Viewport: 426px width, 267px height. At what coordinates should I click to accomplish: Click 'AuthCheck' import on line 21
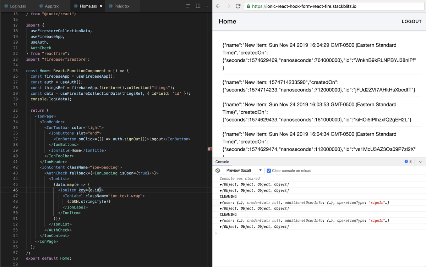41,48
